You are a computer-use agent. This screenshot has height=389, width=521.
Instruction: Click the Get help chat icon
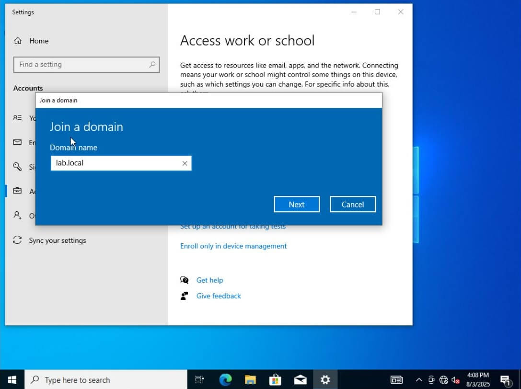click(185, 280)
